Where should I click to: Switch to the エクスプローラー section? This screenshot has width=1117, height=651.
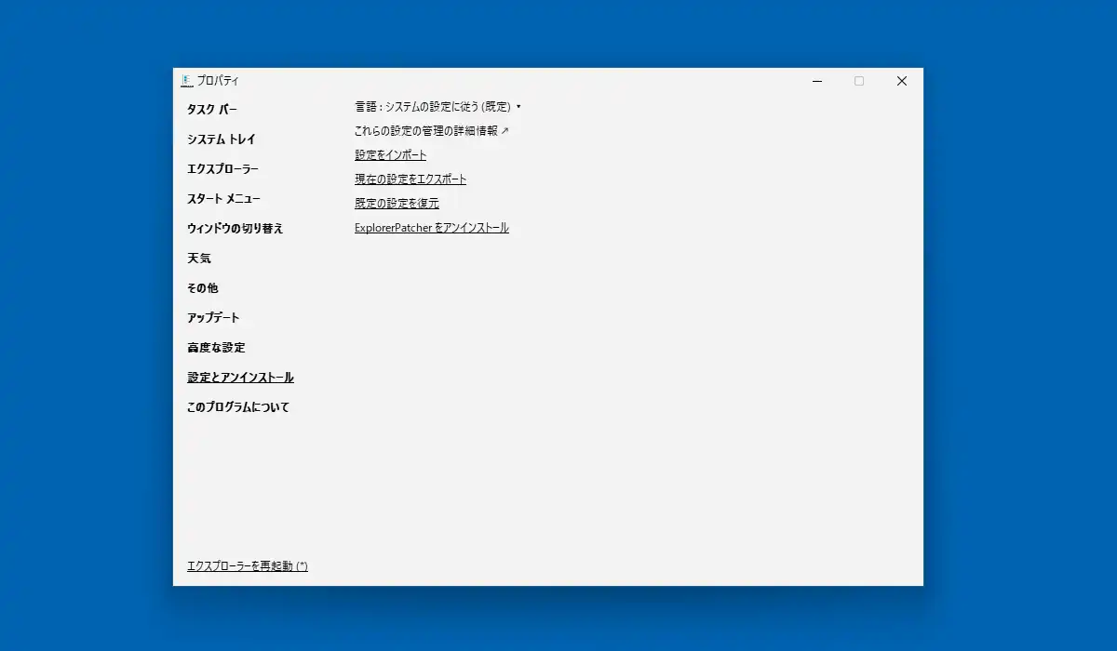point(222,169)
